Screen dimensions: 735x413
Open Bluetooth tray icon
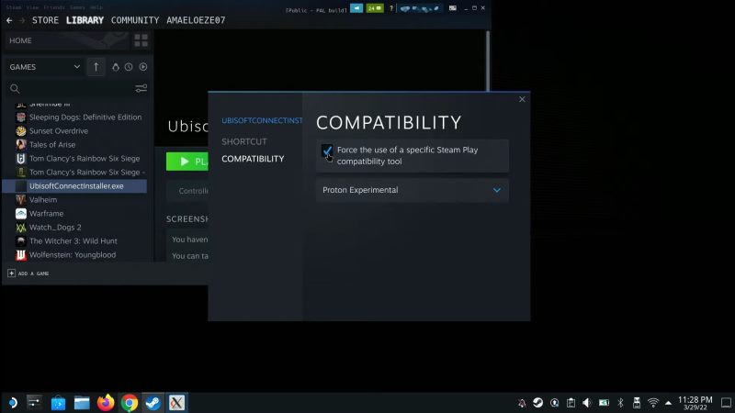click(620, 403)
